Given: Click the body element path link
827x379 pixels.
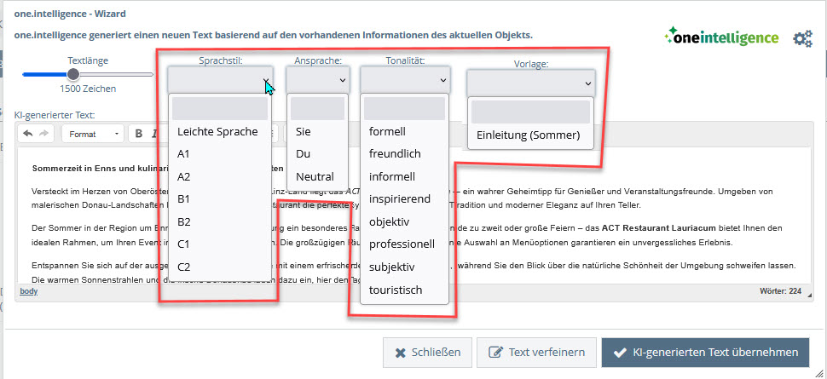Looking at the screenshot, I should 28,291.
